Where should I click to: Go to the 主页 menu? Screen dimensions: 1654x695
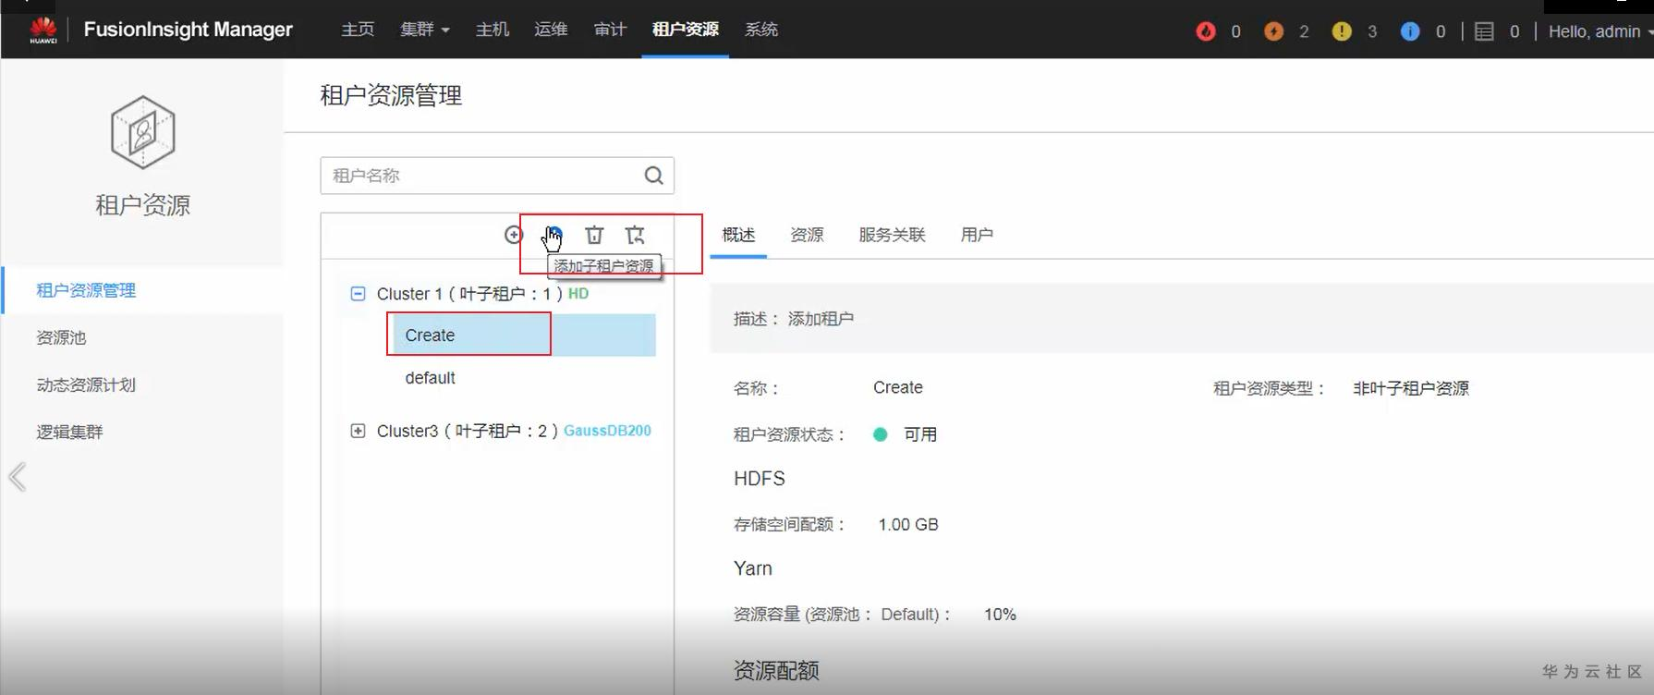358,30
